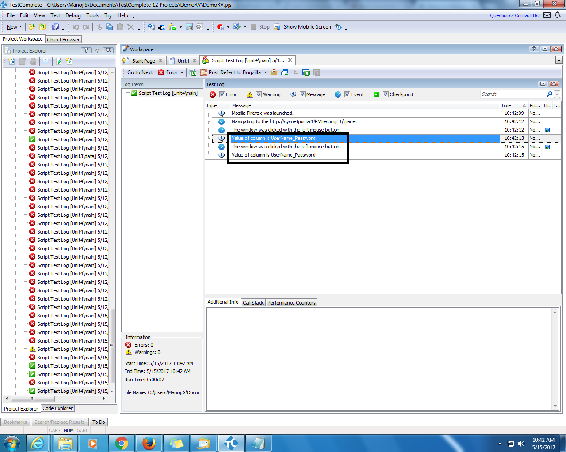Image resolution: width=566 pixels, height=452 pixels.
Task: Click the green back-arrow icon in log toolbar
Action: click(306, 72)
